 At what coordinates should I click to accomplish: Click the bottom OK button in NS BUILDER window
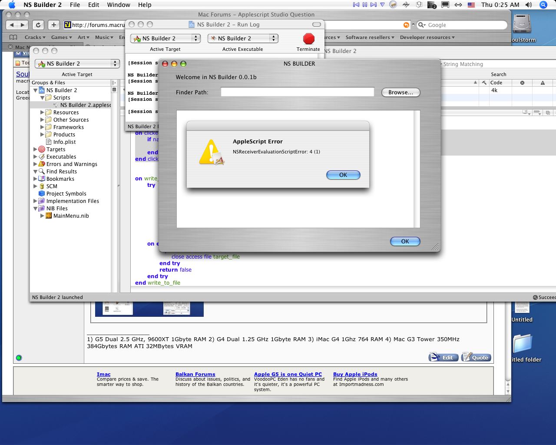(x=405, y=241)
